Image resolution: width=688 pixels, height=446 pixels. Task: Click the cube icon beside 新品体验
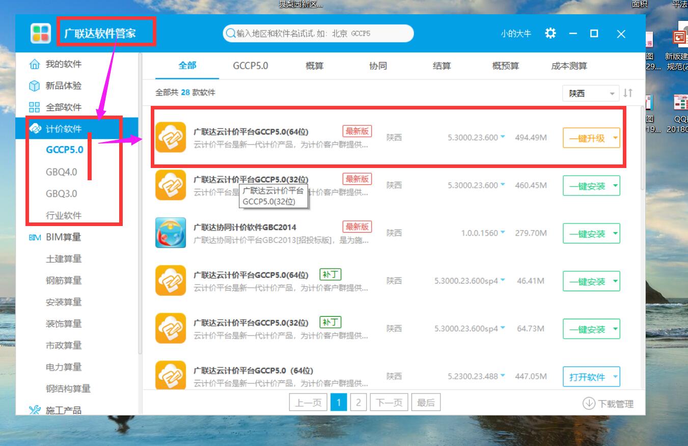(x=34, y=86)
